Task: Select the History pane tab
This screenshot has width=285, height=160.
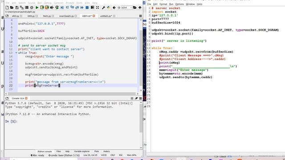Action: point(106,151)
